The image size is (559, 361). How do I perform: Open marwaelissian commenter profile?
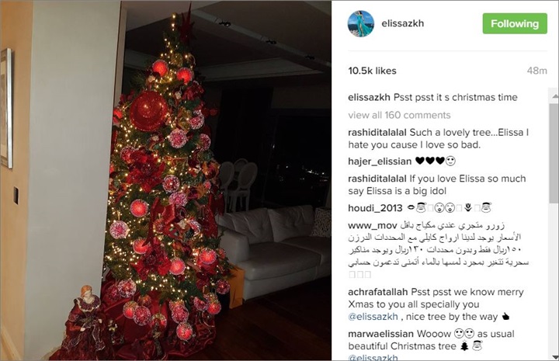[380, 334]
